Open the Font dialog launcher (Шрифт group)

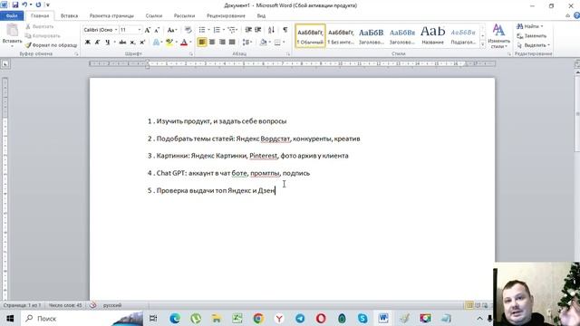(x=191, y=54)
